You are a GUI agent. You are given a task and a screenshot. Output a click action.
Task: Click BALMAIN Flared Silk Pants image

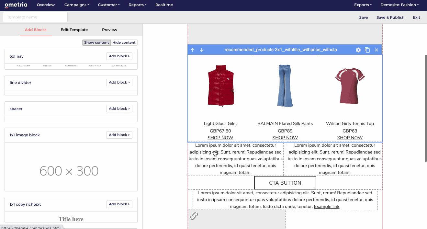[285, 86]
